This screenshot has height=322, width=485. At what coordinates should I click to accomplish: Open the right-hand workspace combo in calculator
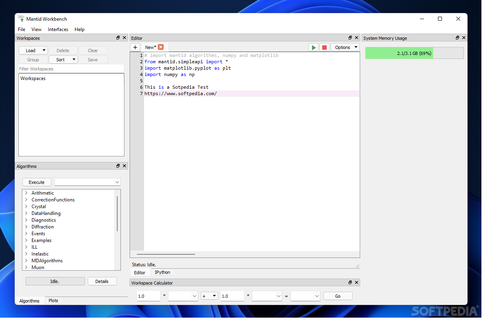(267, 296)
